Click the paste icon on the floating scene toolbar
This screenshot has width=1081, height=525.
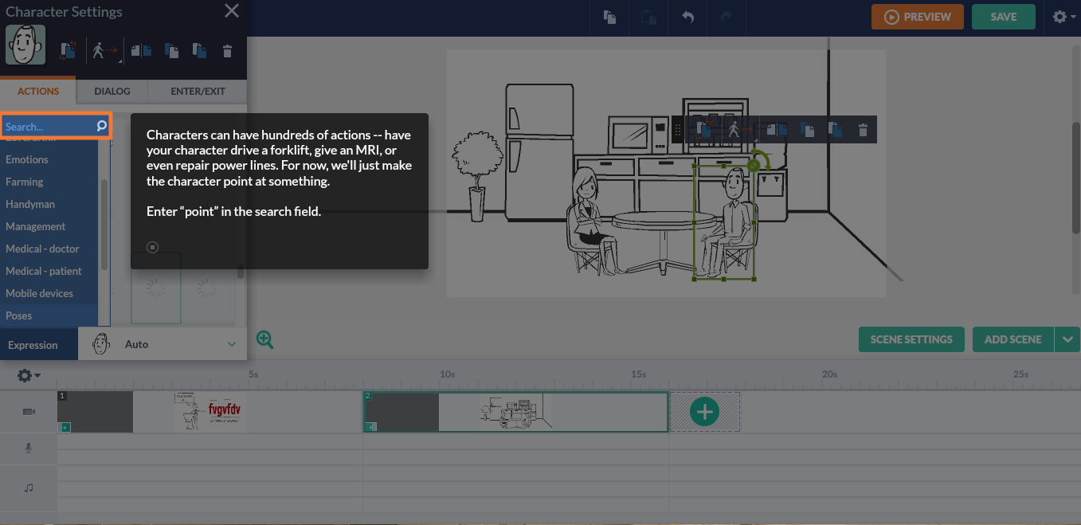pyautogui.click(x=834, y=128)
